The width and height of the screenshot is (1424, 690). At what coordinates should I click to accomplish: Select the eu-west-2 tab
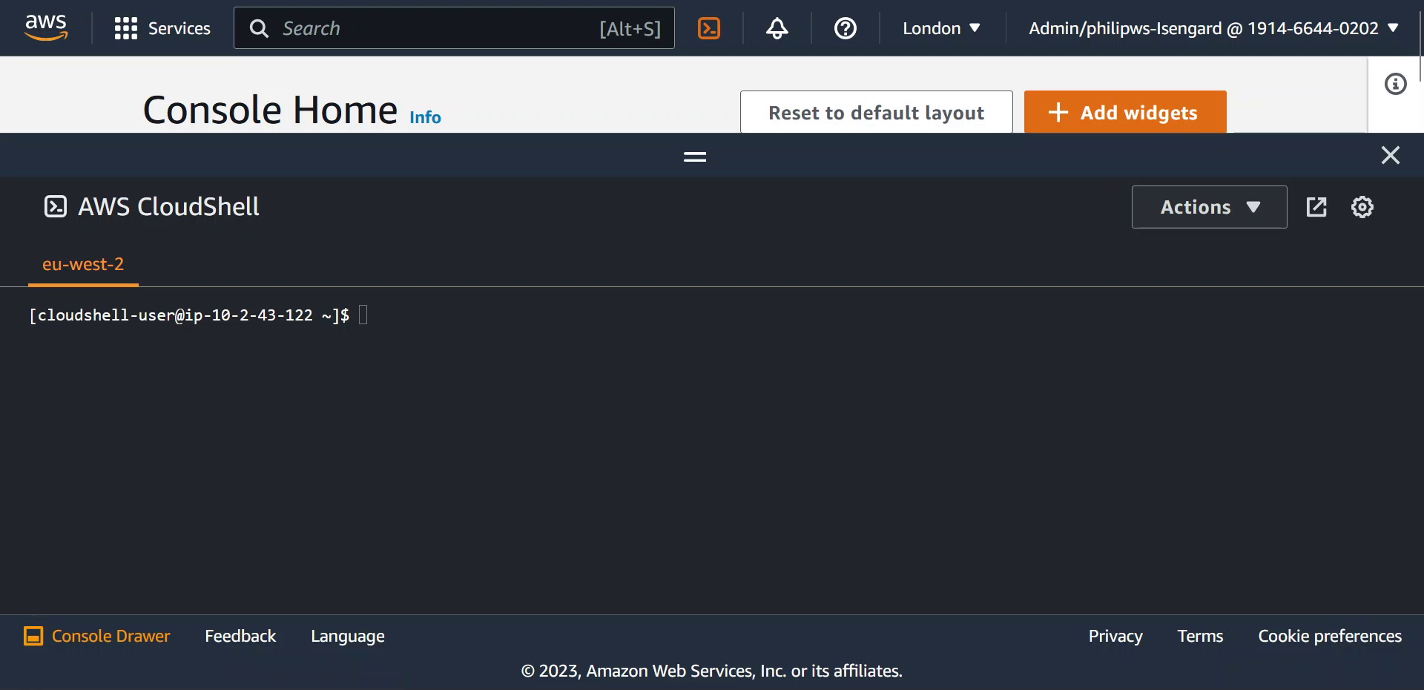tap(83, 264)
